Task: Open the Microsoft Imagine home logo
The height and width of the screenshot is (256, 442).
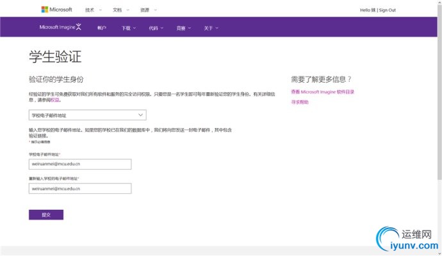Action: click(x=60, y=27)
